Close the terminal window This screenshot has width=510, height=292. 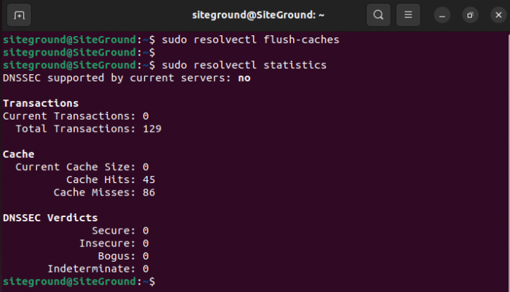498,15
